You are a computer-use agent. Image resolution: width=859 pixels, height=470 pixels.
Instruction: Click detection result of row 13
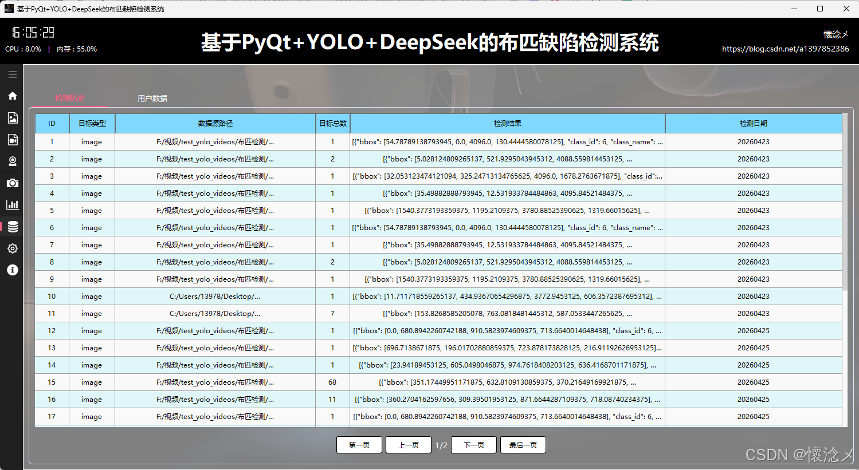click(508, 348)
